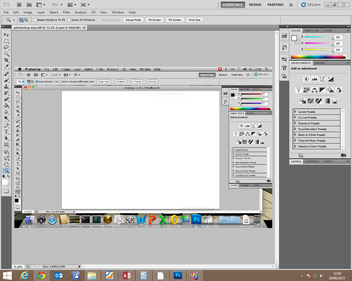Open the zoom level 73.3 dropdown
Image resolution: width=352 pixels, height=281 pixels.
pos(62,5)
